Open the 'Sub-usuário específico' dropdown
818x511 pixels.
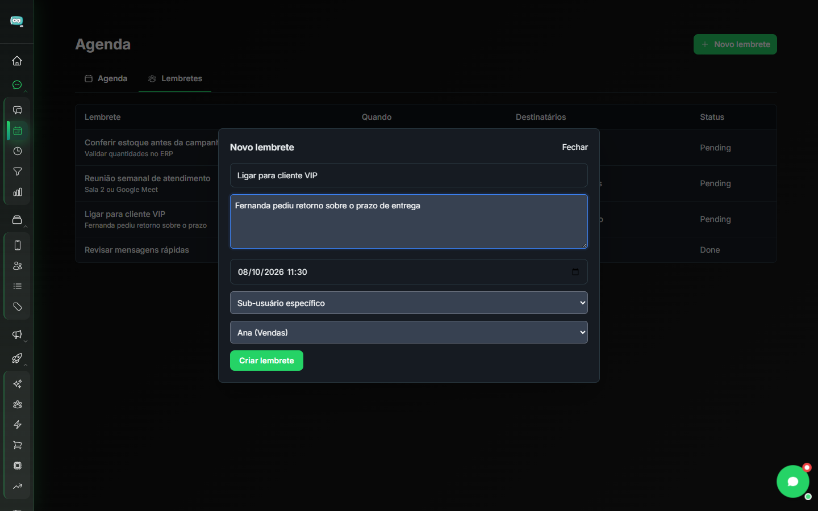point(409,303)
